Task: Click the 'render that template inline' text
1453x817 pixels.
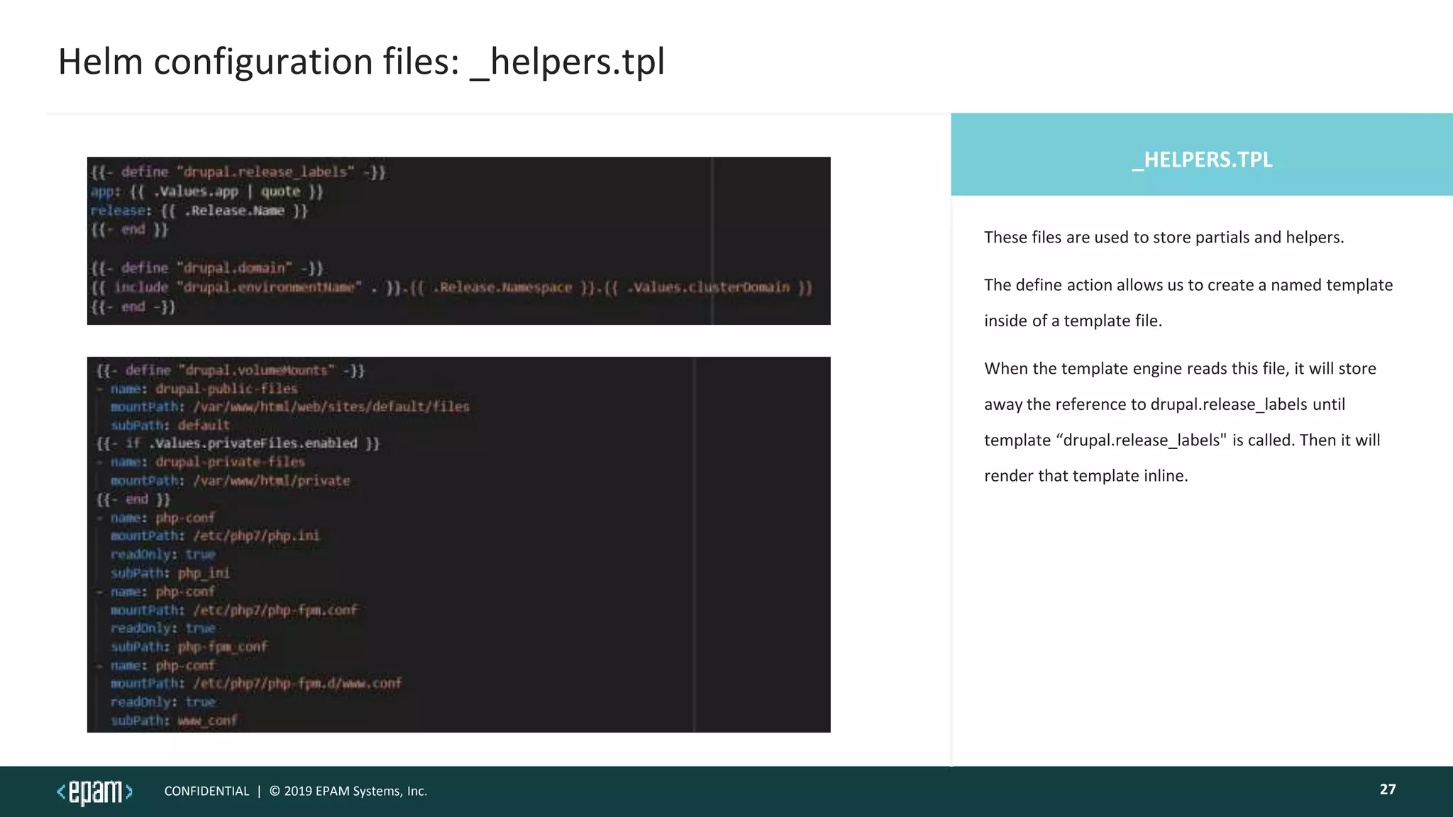Action: [x=1085, y=476]
